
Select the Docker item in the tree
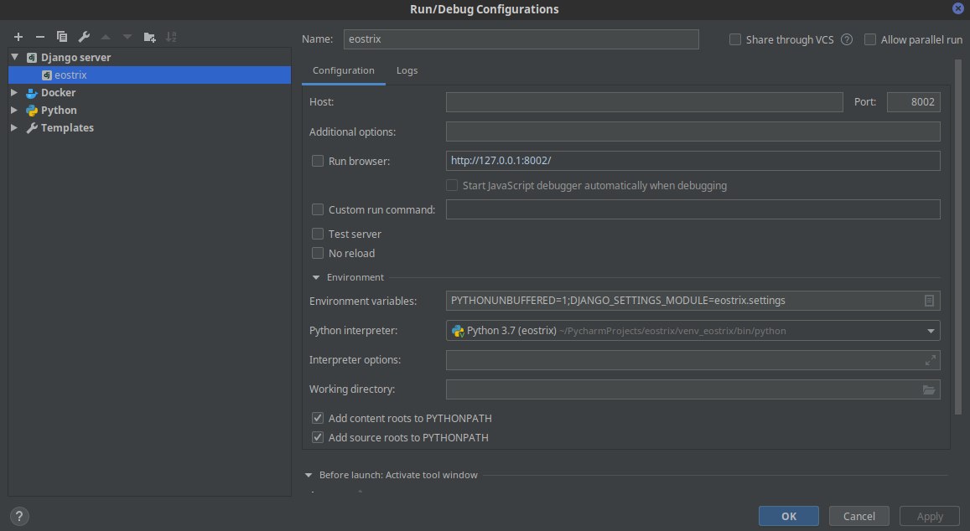tap(58, 92)
